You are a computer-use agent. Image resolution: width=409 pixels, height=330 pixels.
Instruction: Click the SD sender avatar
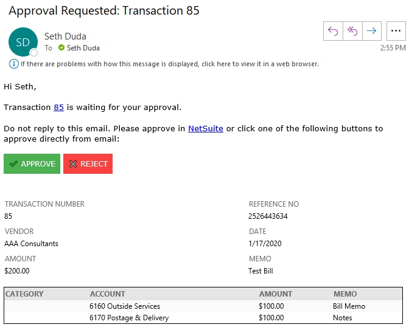23,42
